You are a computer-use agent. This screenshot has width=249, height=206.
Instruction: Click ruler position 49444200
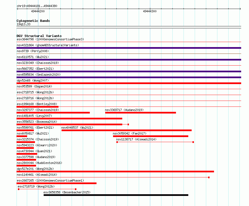pos(38,11)
